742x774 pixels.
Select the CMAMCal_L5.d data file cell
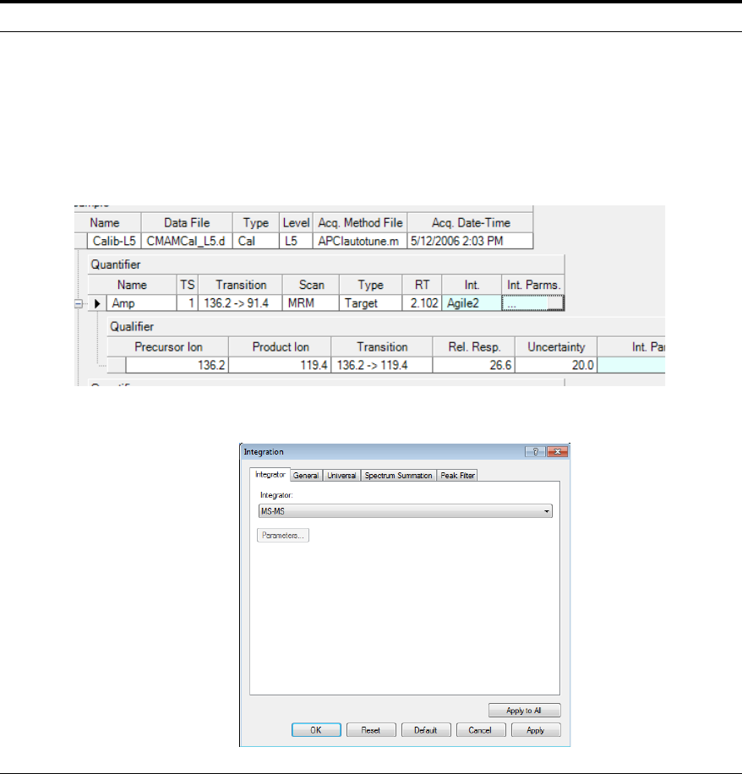tap(187, 241)
